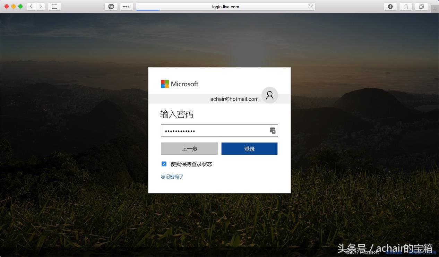This screenshot has height=257, width=439.
Task: Uncheck keep me signed in checkbox
Action: (164, 164)
